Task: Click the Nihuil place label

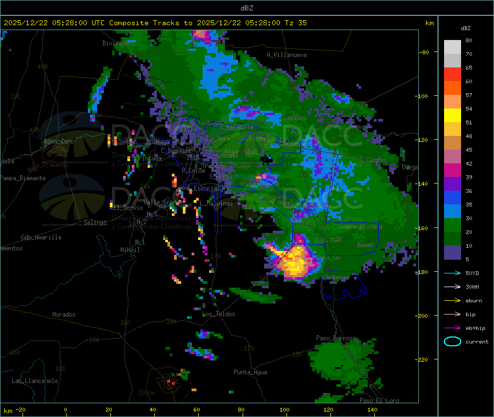Action: (130, 250)
